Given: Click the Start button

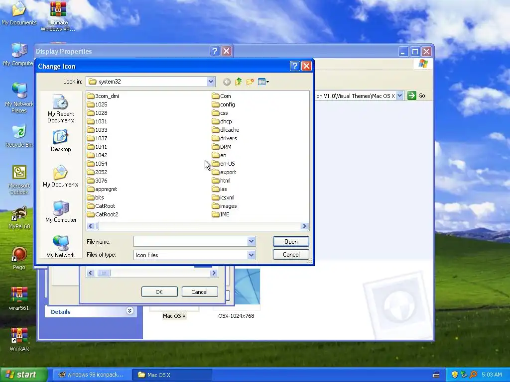Looking at the screenshot, I should (x=24, y=375).
